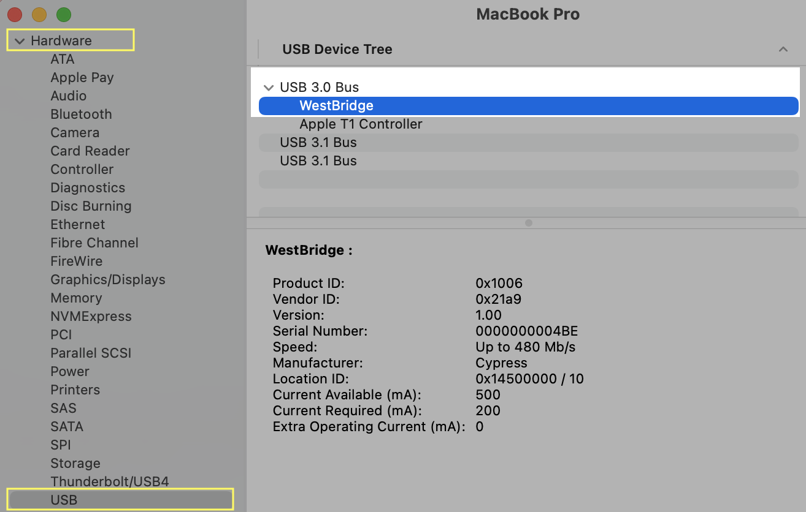
Task: Open Thunderbolt/USB4 information
Action: 109,481
